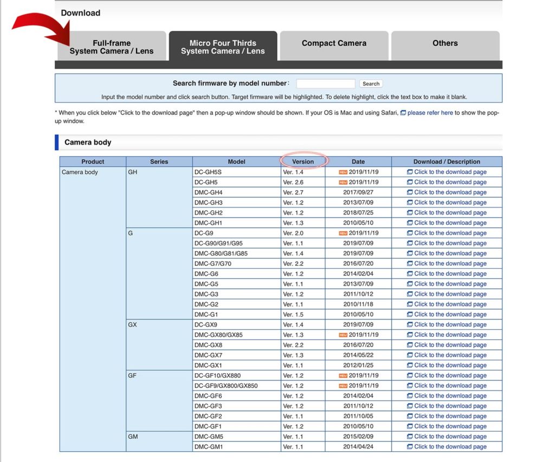Viewport: 555px width, 462px height.
Task: Click pop-up icon in the DMC-GF2 row
Action: 410,416
